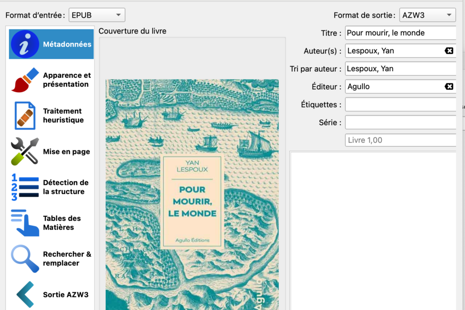Open the Sortie AZW3 arrow icon
The height and width of the screenshot is (310, 465).
[x=25, y=295]
